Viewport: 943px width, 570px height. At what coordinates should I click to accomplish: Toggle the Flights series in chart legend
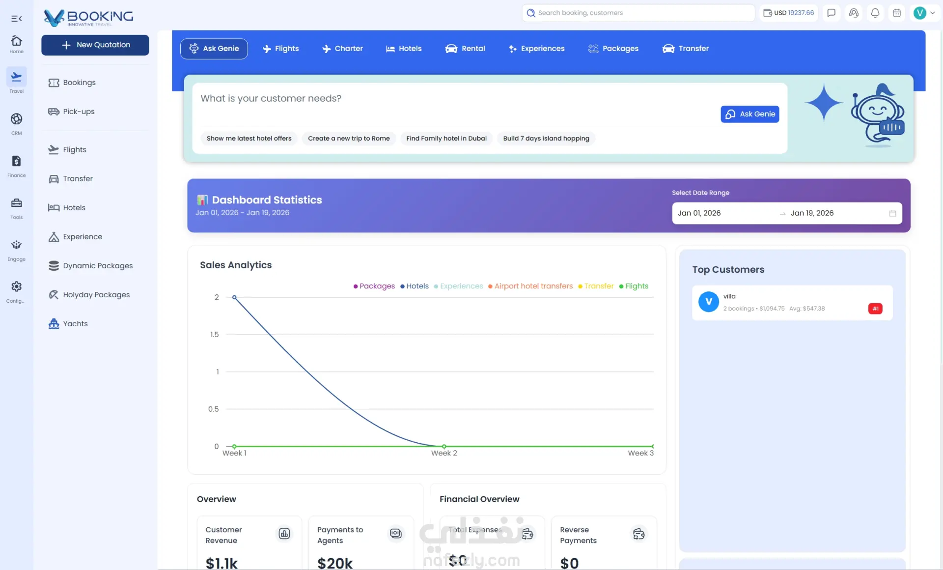click(x=634, y=286)
